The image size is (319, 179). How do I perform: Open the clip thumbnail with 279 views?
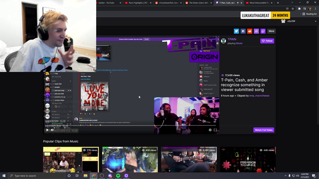[x=71, y=160]
